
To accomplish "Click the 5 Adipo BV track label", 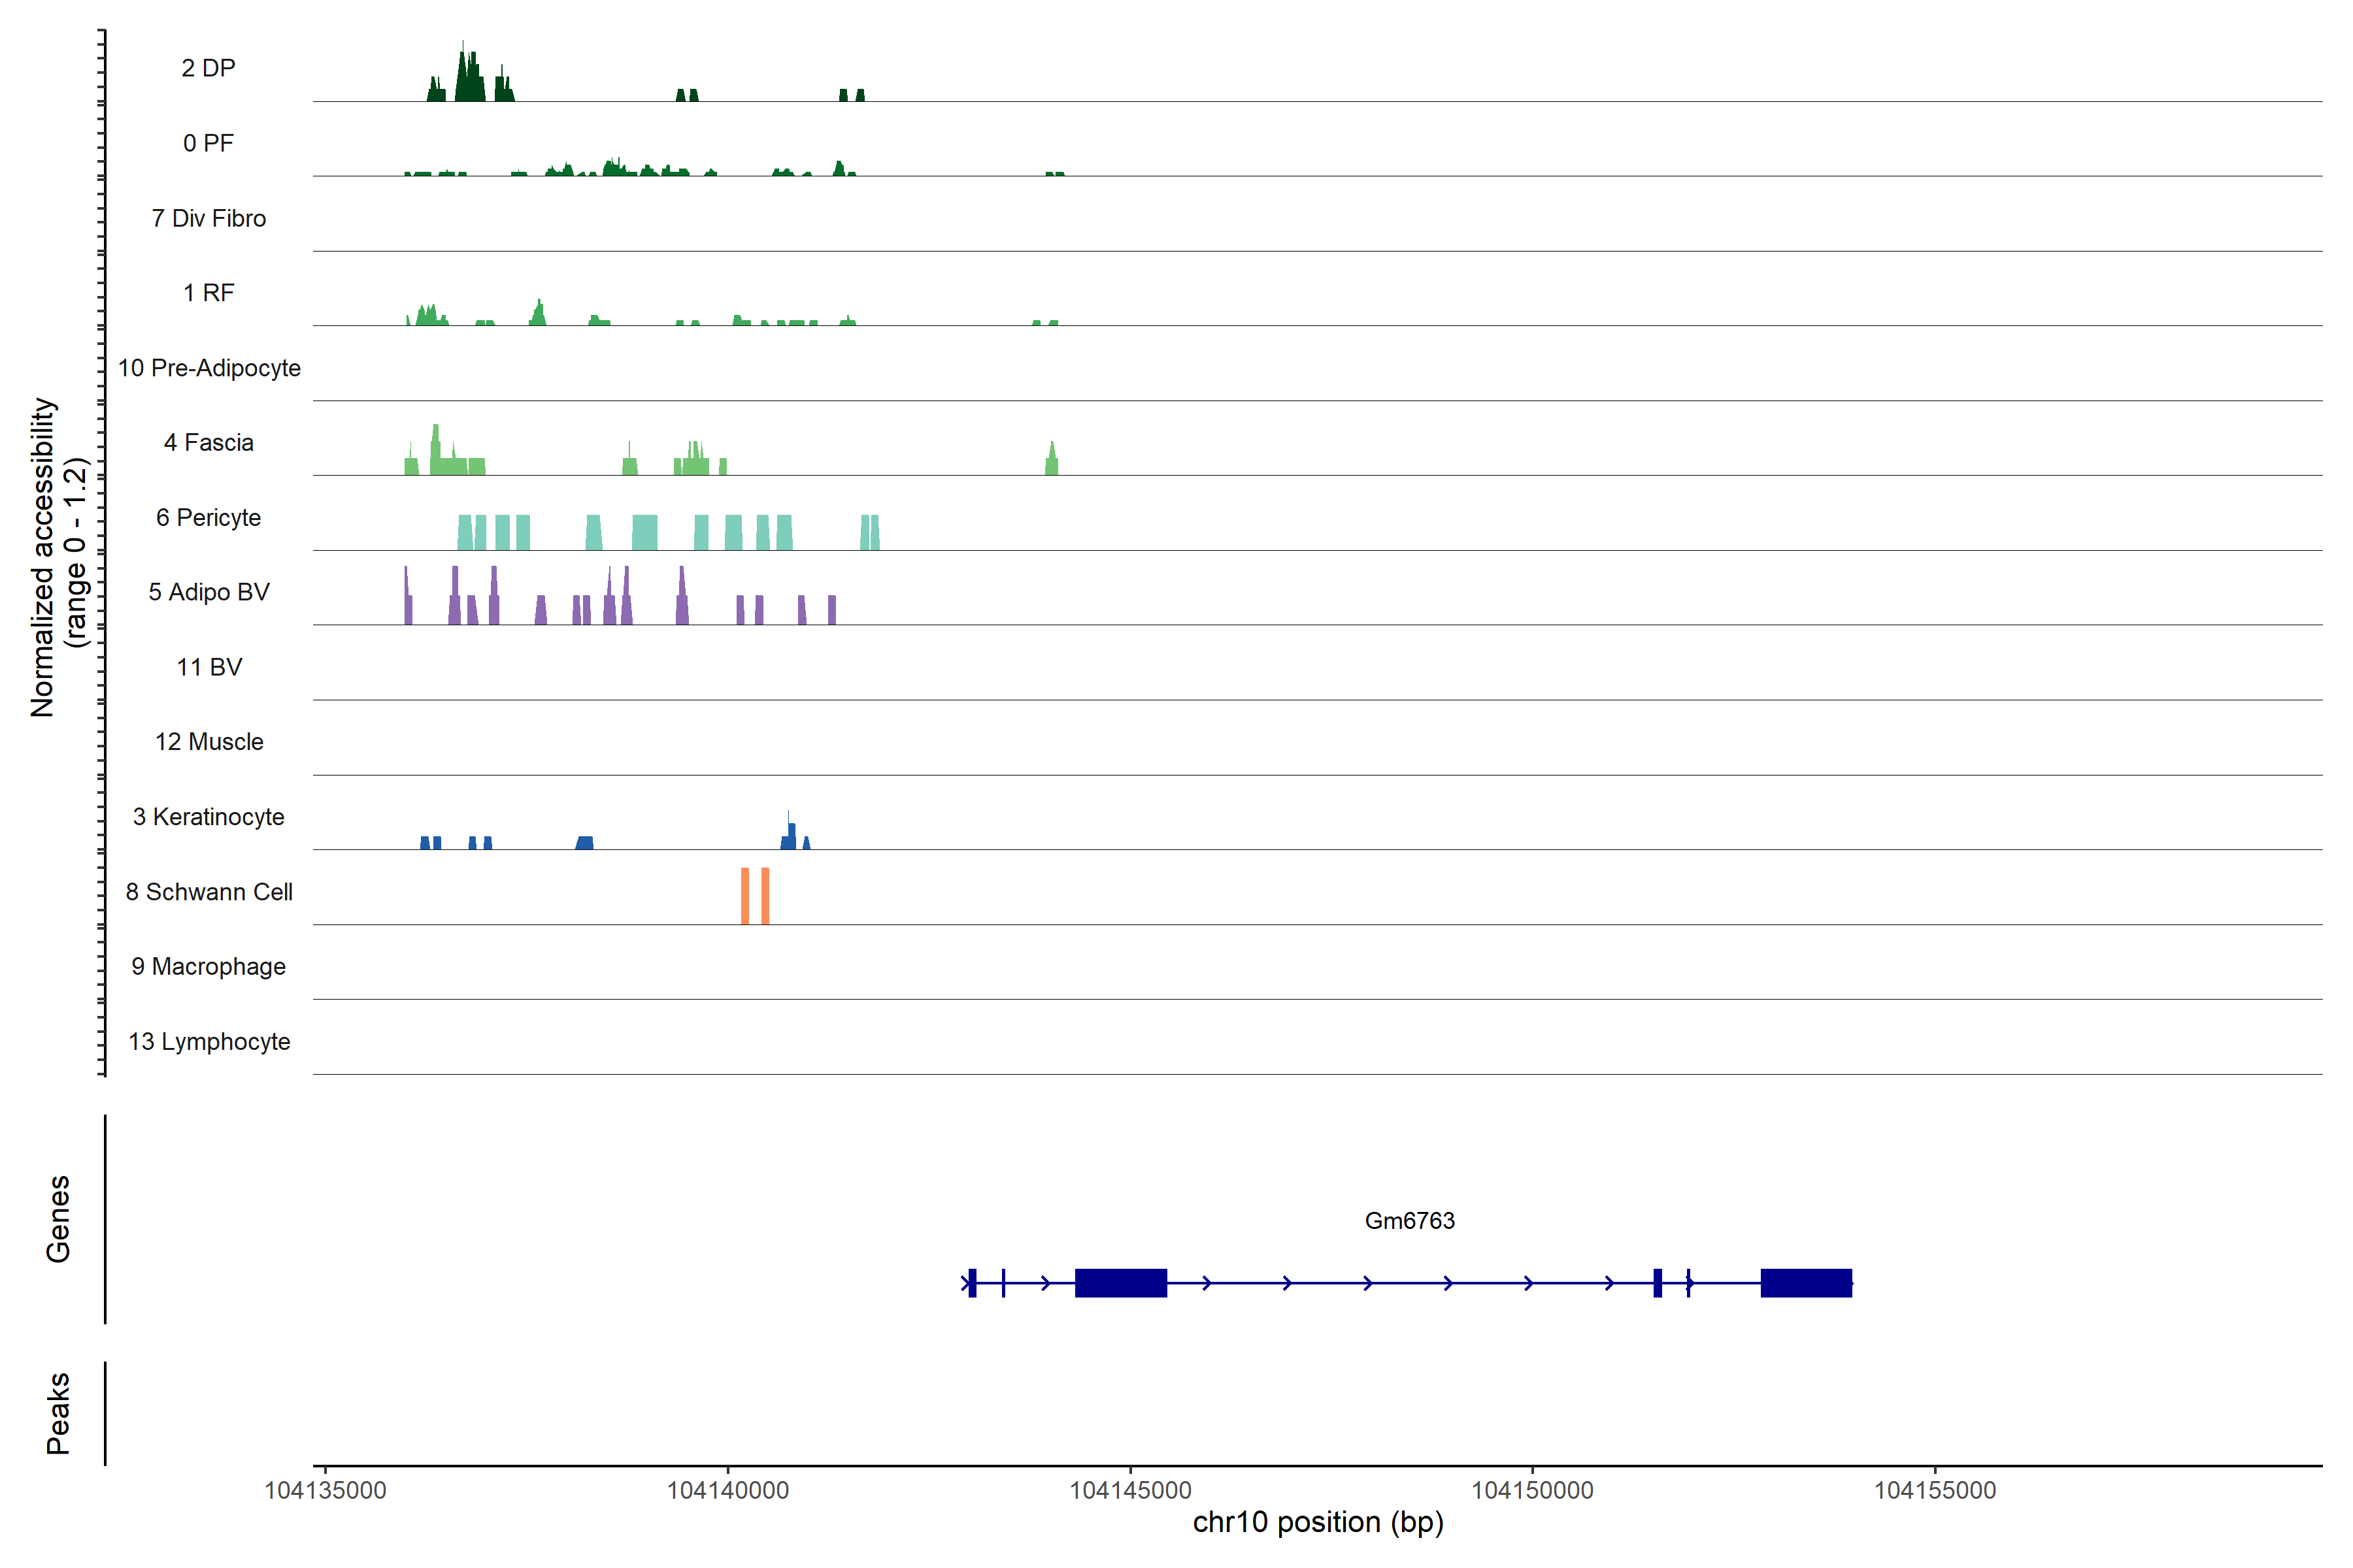I will 208,592.
